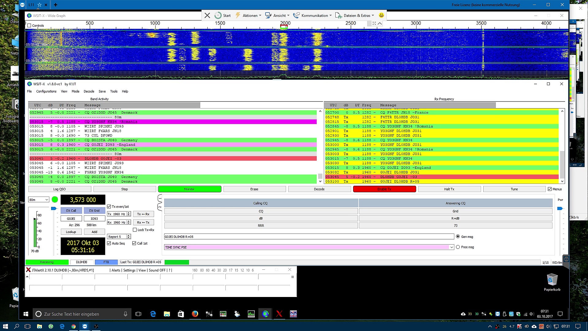Viewport: 588px width, 331px height.
Task: Click the green status indicator next to the band selector
Action: (55, 200)
